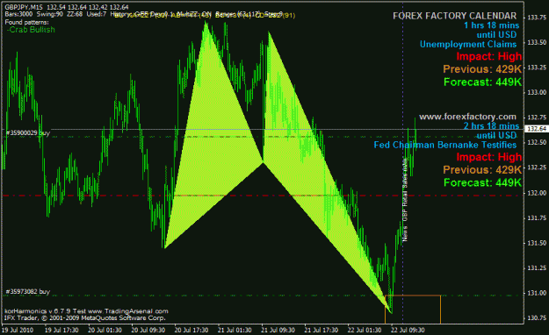
Task: Click the '19 Jul 17:30' time label
Action: click(61, 330)
